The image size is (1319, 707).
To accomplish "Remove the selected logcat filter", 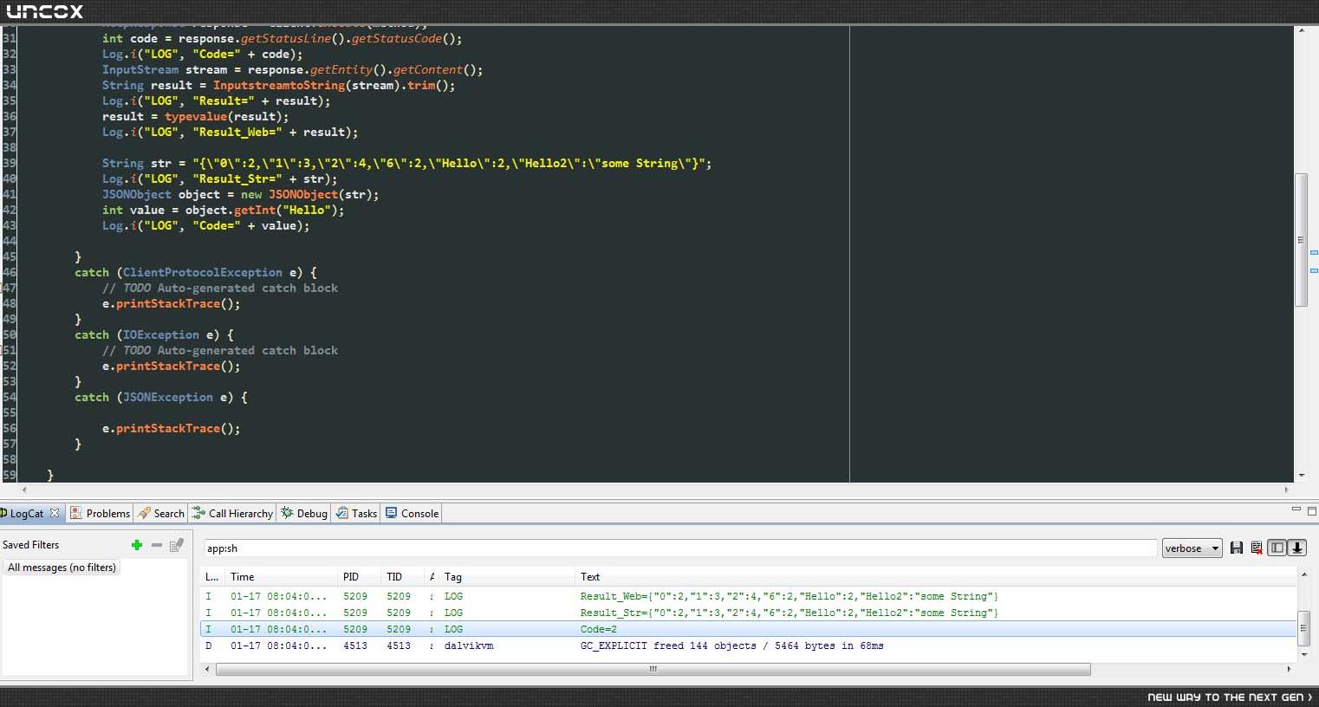I will 157,545.
